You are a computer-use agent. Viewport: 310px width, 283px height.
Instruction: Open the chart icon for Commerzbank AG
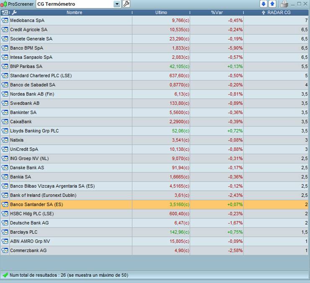5,251
